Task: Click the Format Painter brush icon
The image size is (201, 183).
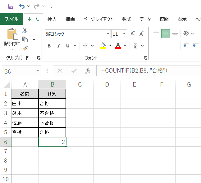Action: pyautogui.click(x=25, y=48)
